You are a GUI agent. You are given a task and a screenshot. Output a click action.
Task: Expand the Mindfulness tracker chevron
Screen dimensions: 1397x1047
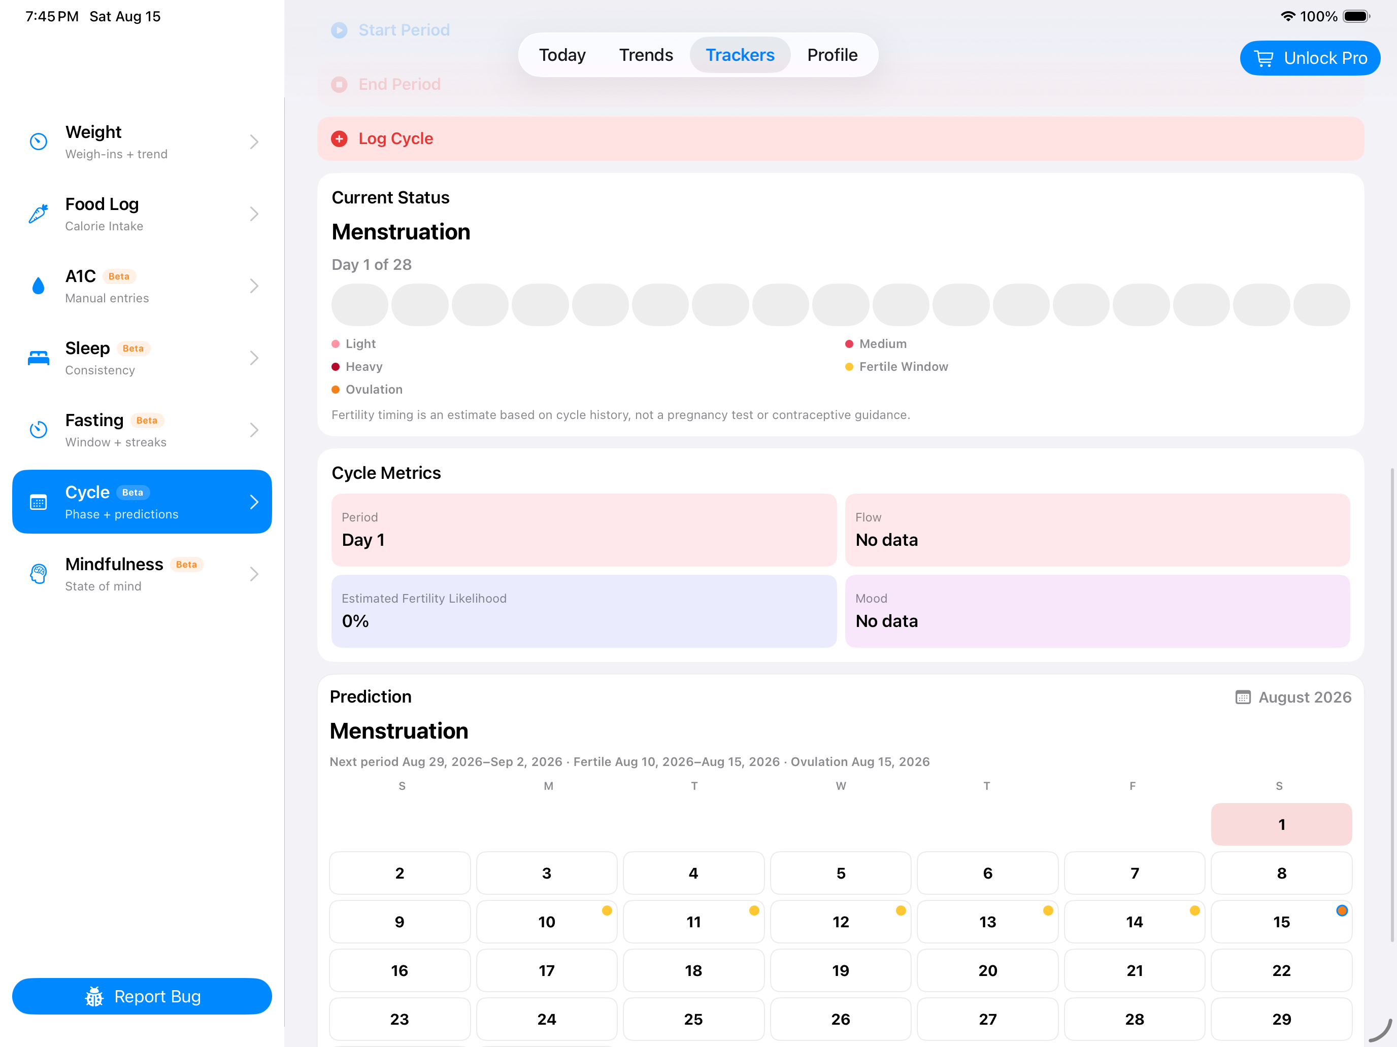point(254,574)
